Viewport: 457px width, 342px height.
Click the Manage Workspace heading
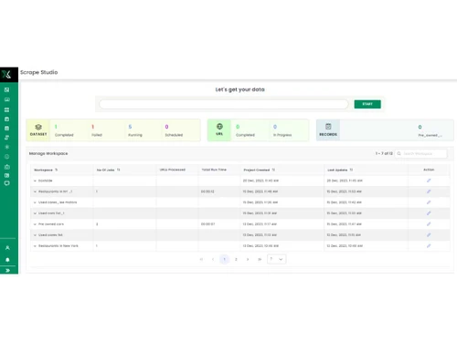point(48,153)
